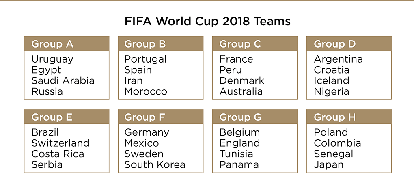Screen dimensions: 414x173
Task: Select Argentina in Group D
Action: tap(338, 59)
